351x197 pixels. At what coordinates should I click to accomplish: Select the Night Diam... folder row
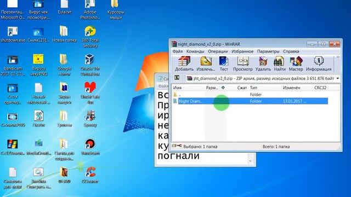[250, 101]
